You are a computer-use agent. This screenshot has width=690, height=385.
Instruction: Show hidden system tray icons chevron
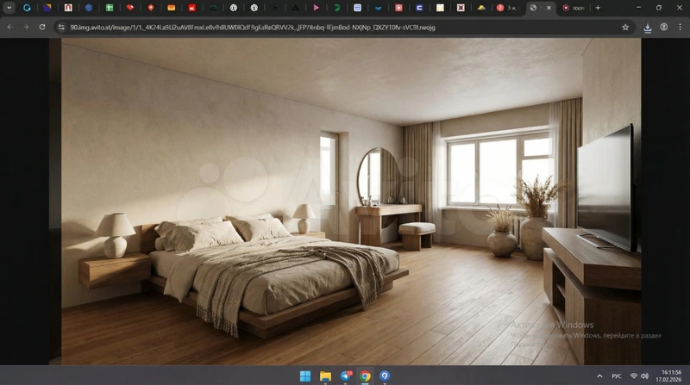coord(600,376)
